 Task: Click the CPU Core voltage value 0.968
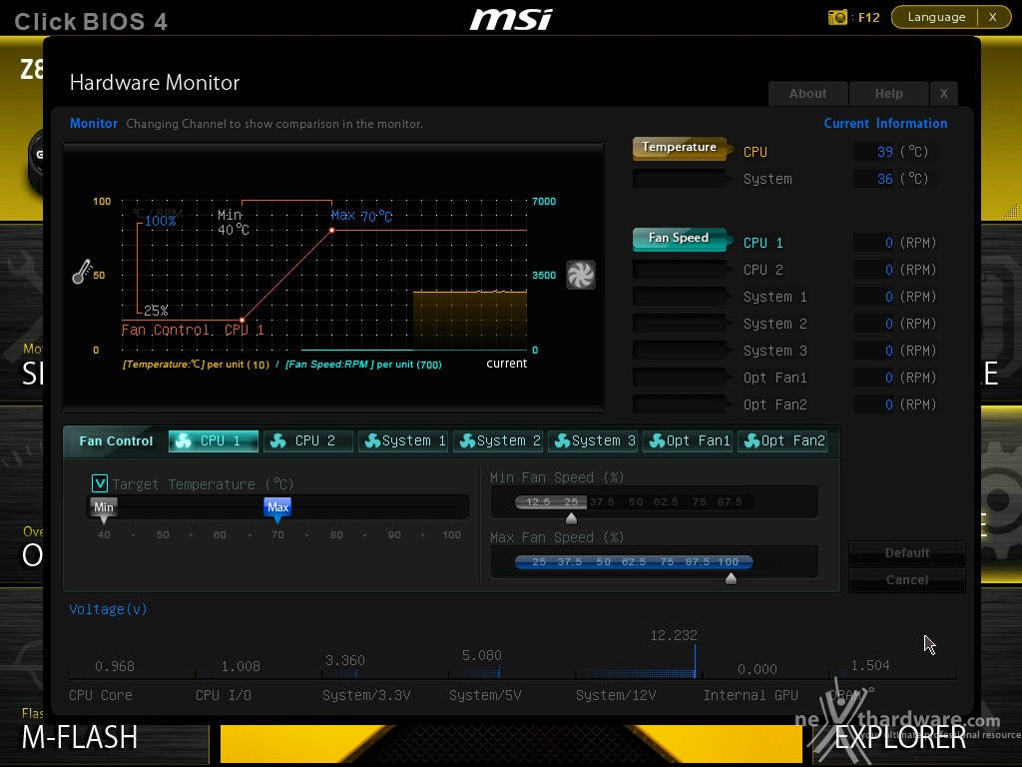click(115, 666)
